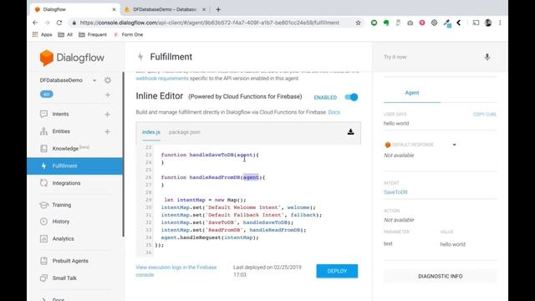Open the Entities section
The height and width of the screenshot is (301, 535).
click(61, 131)
